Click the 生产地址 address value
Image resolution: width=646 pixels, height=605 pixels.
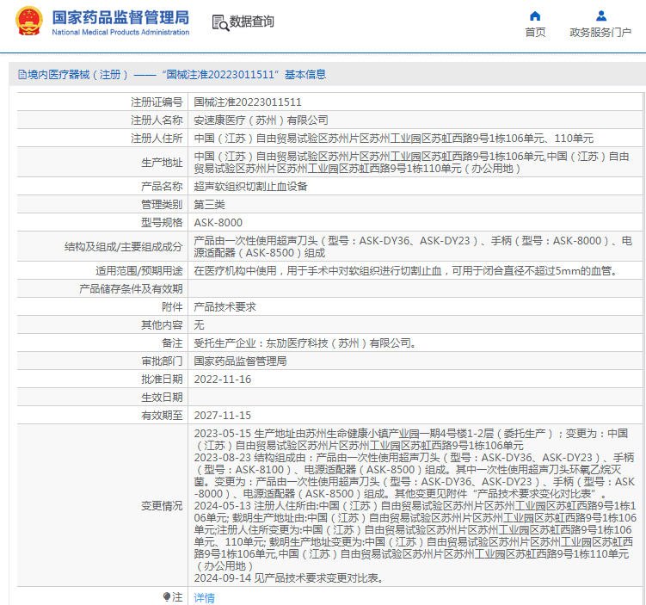pyautogui.click(x=411, y=163)
